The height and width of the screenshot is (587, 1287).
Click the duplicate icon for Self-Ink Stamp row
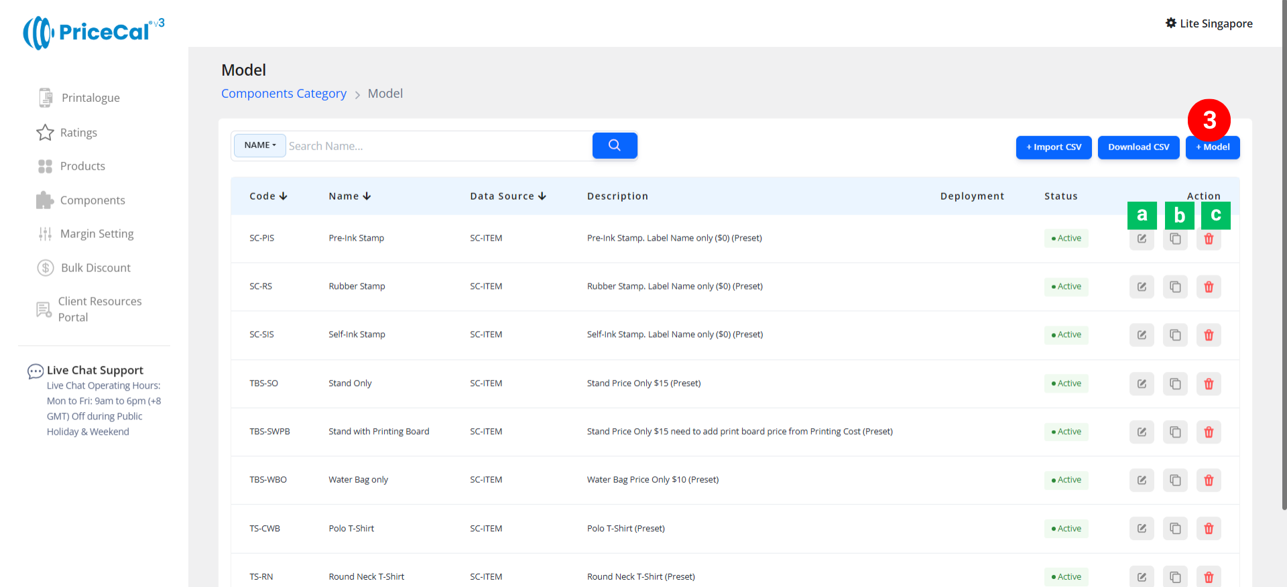pyautogui.click(x=1175, y=335)
